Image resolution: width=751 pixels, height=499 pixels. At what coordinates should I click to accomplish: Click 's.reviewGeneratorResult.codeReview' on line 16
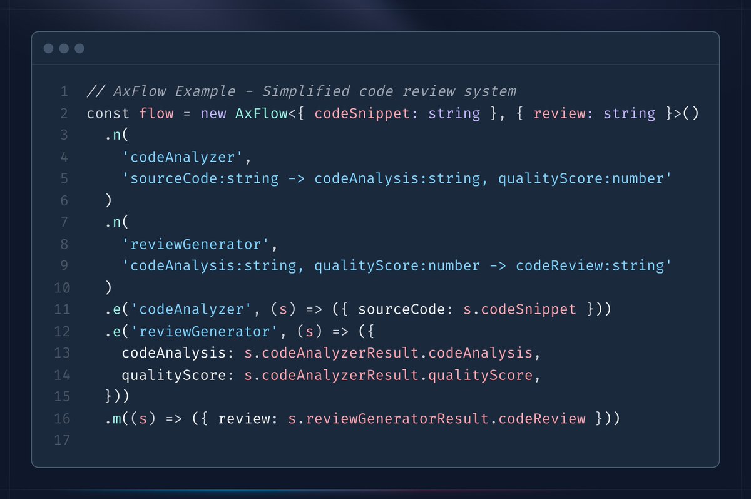coord(436,418)
